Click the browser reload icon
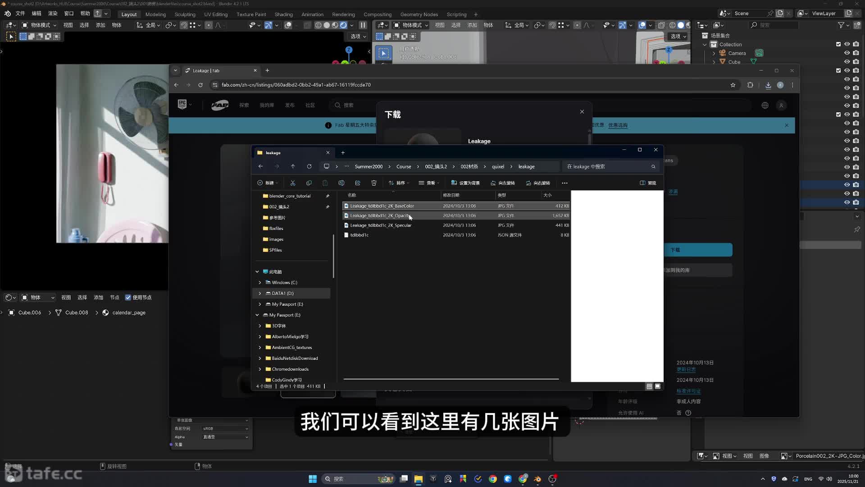865x487 pixels. pos(200,85)
